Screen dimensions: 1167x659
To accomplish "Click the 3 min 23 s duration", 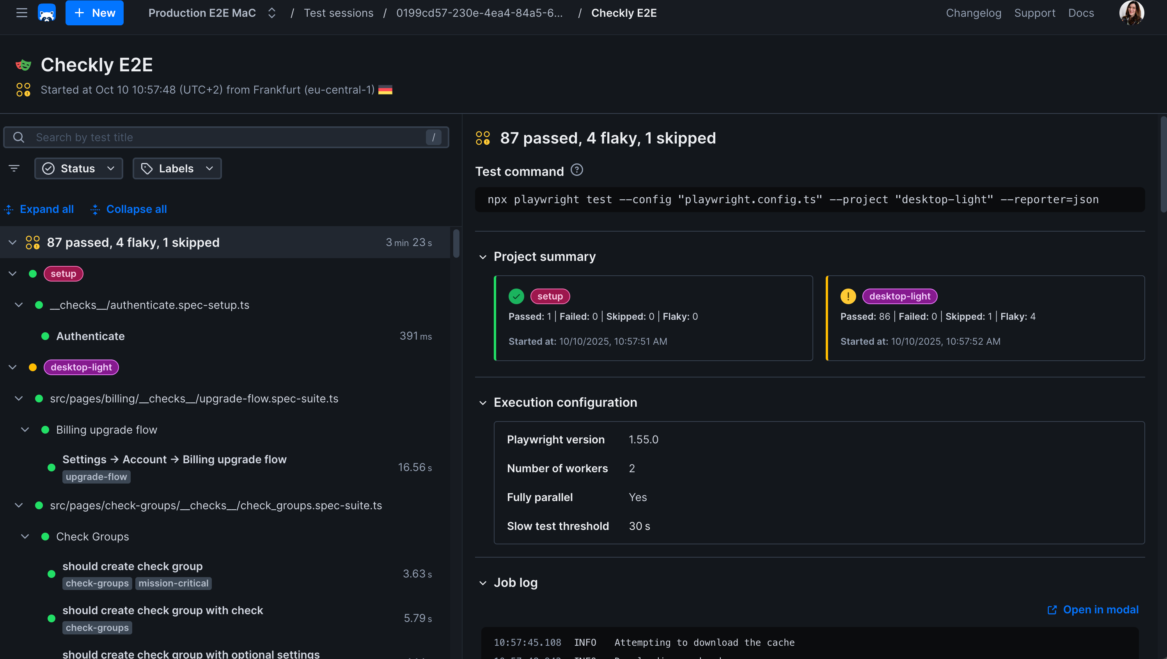I will point(409,242).
